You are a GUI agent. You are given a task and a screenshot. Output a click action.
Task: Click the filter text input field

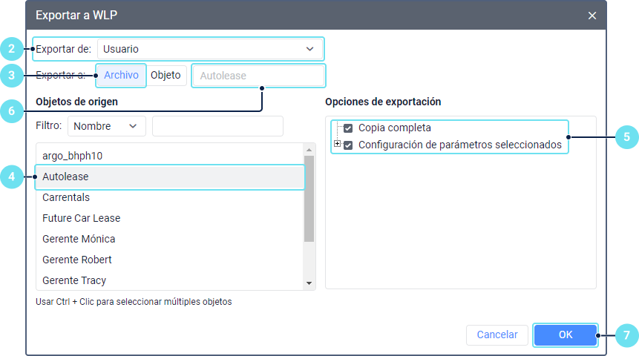pos(217,126)
